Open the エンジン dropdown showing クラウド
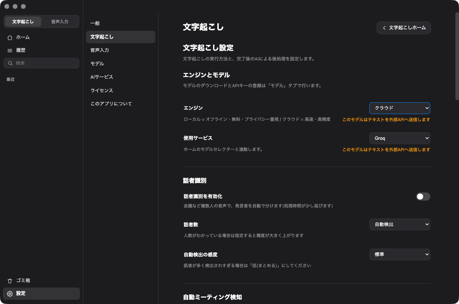Image resolution: width=459 pixels, height=304 pixels. [x=400, y=108]
